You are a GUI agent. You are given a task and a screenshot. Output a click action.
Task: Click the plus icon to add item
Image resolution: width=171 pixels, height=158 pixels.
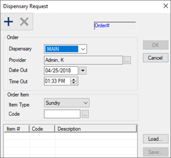coord(9,22)
